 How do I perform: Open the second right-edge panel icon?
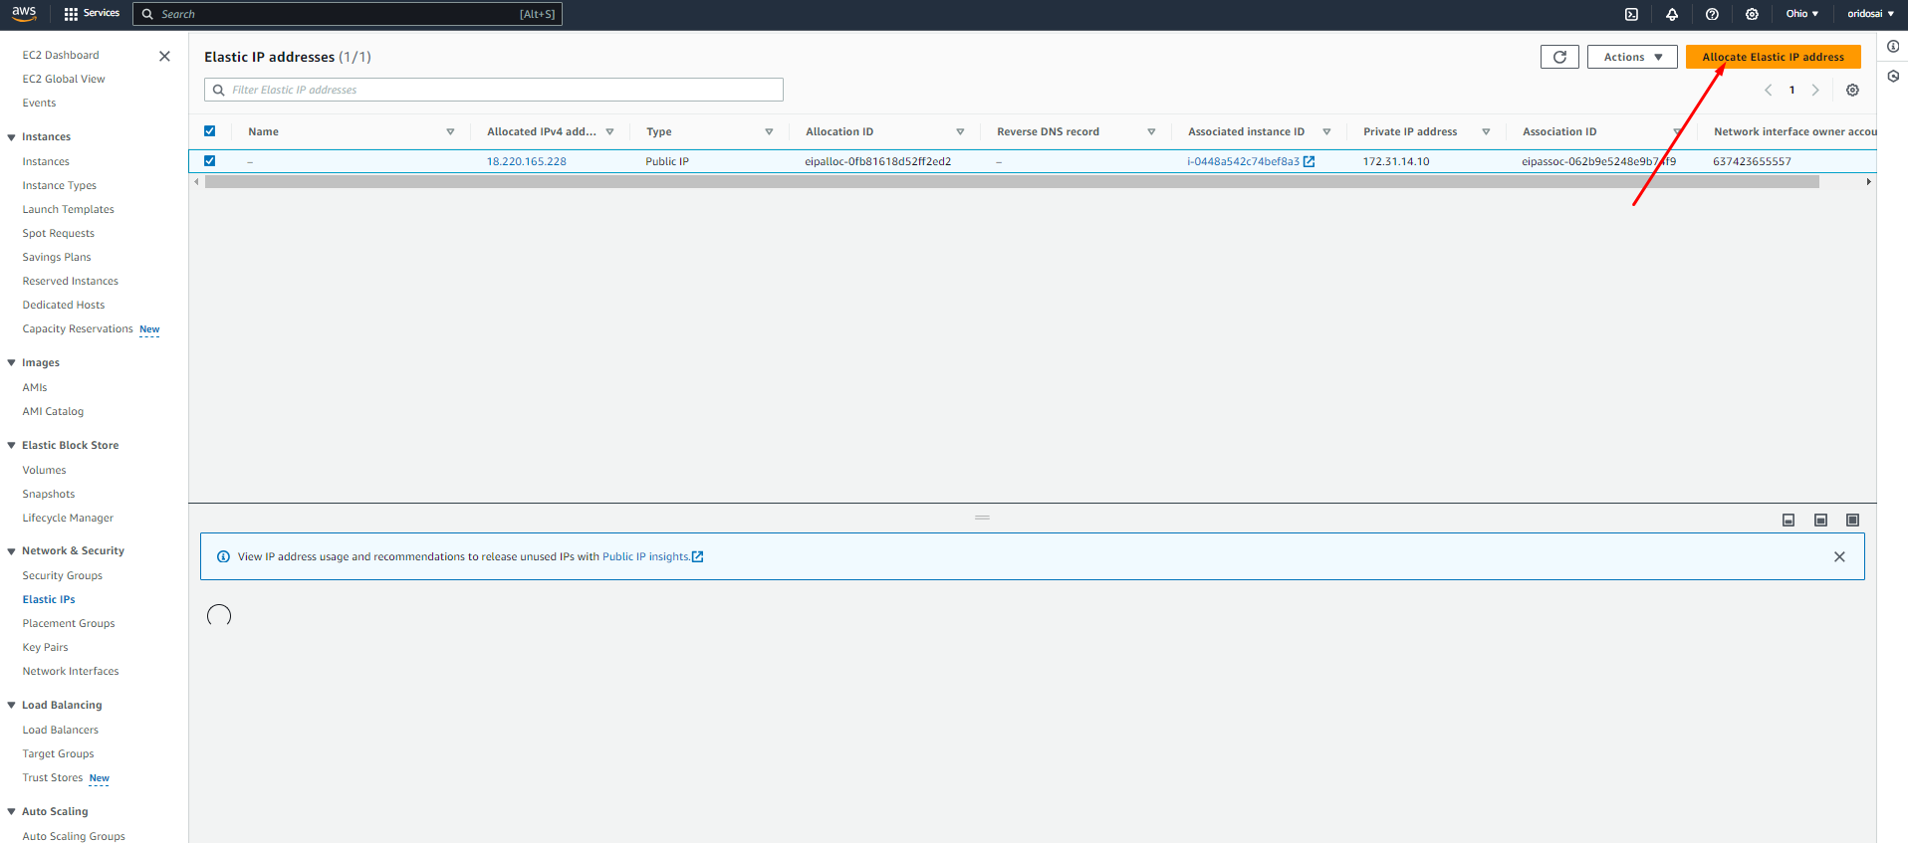pyautogui.click(x=1893, y=76)
